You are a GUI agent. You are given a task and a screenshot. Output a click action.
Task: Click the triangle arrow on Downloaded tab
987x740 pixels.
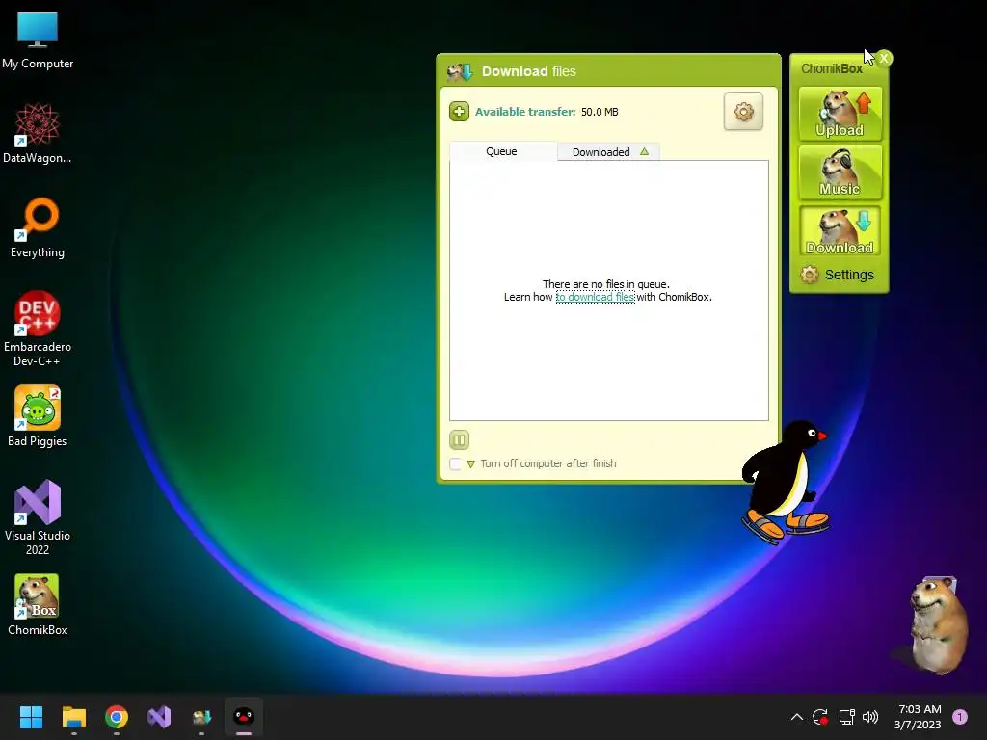(644, 151)
